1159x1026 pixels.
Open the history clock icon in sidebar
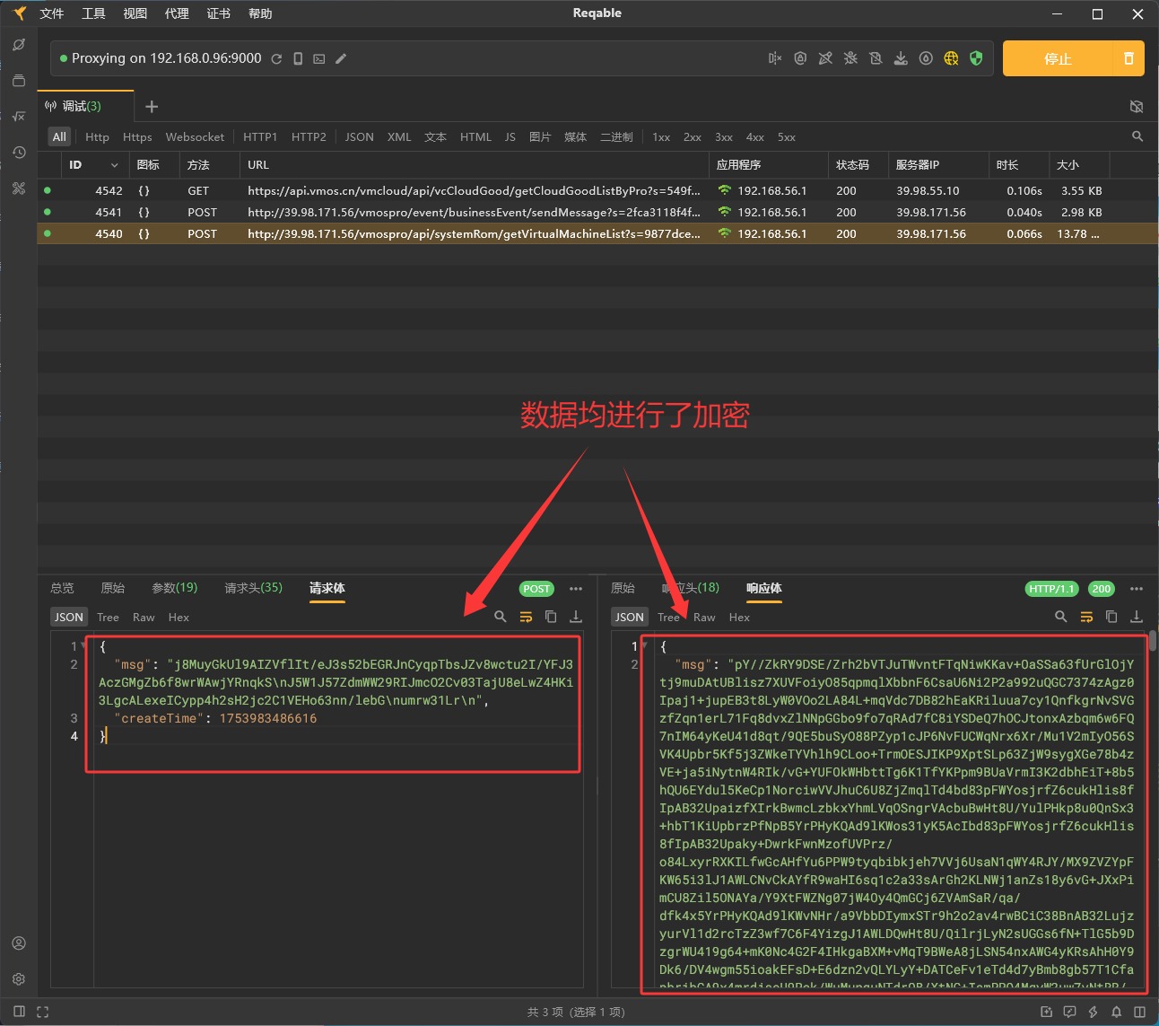19,153
